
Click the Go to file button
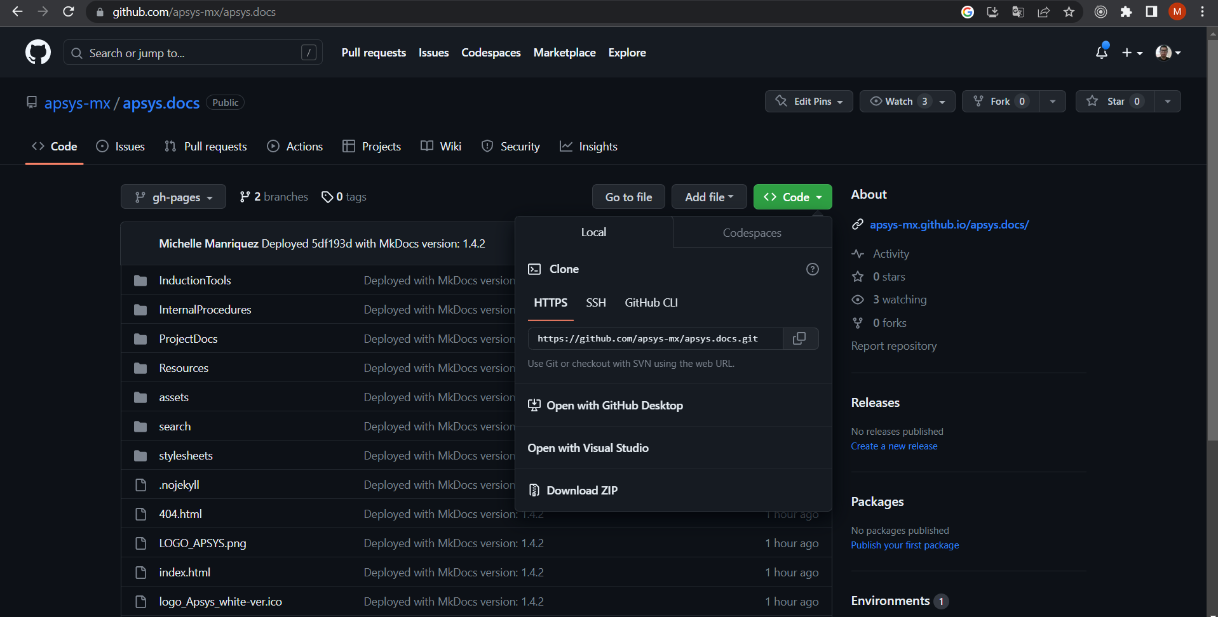pos(628,197)
